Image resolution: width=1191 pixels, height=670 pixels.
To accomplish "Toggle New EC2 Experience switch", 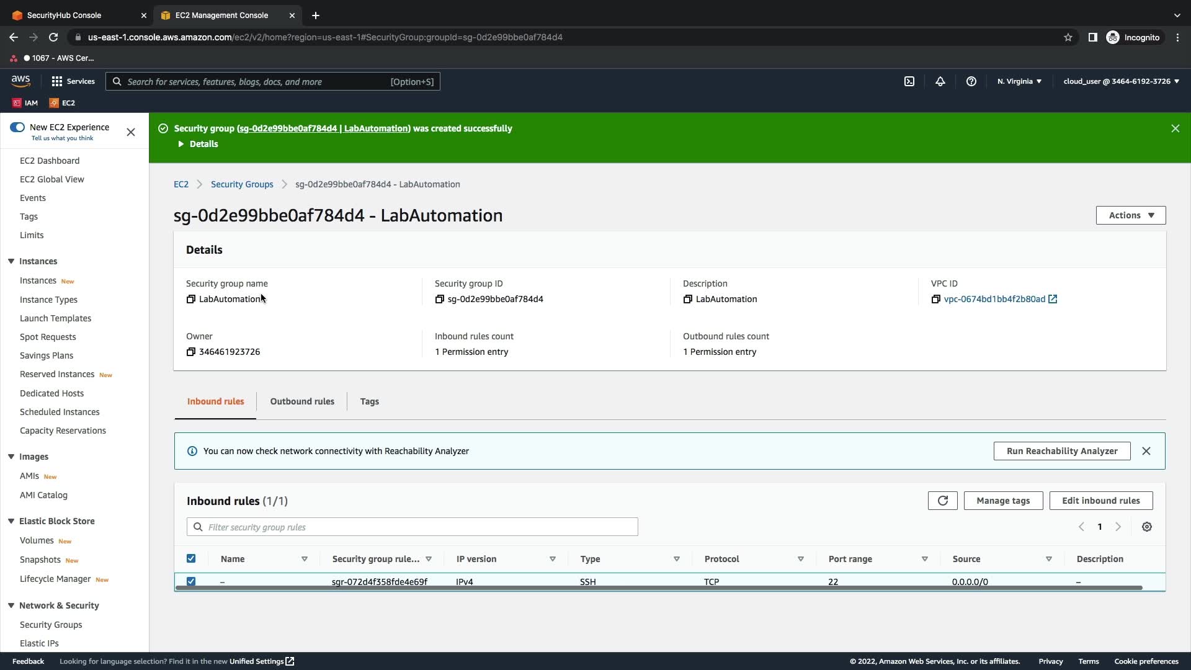I will point(17,127).
